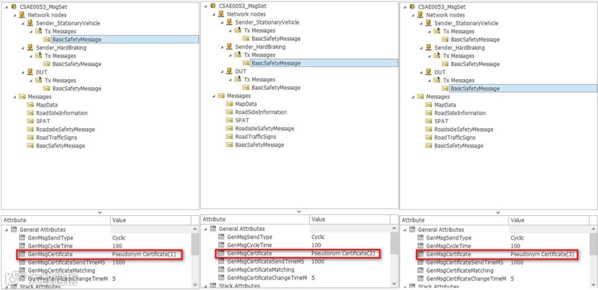Click SPAT envelope icon in left panel
Image resolution: width=598 pixels, height=290 pixels.
point(30,122)
